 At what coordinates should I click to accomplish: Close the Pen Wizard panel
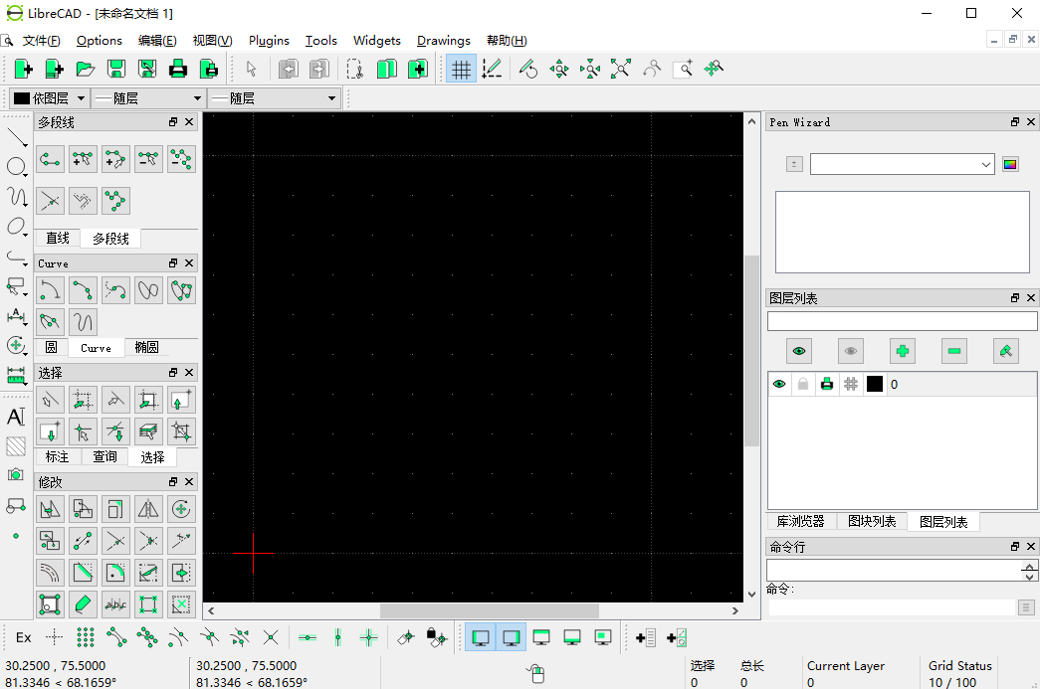1031,122
